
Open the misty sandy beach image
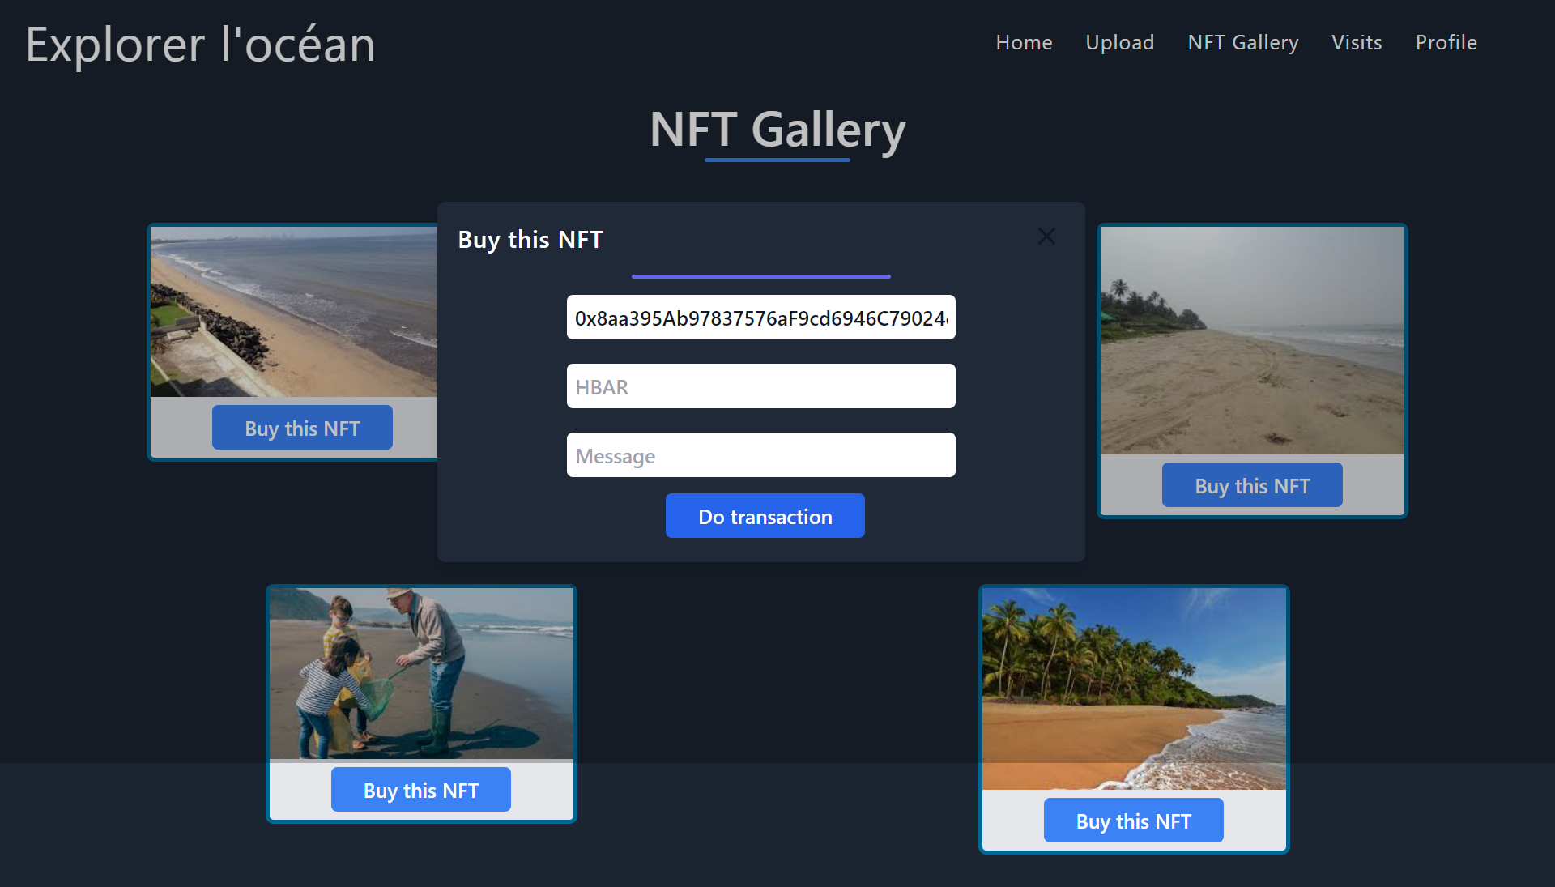click(x=1251, y=340)
